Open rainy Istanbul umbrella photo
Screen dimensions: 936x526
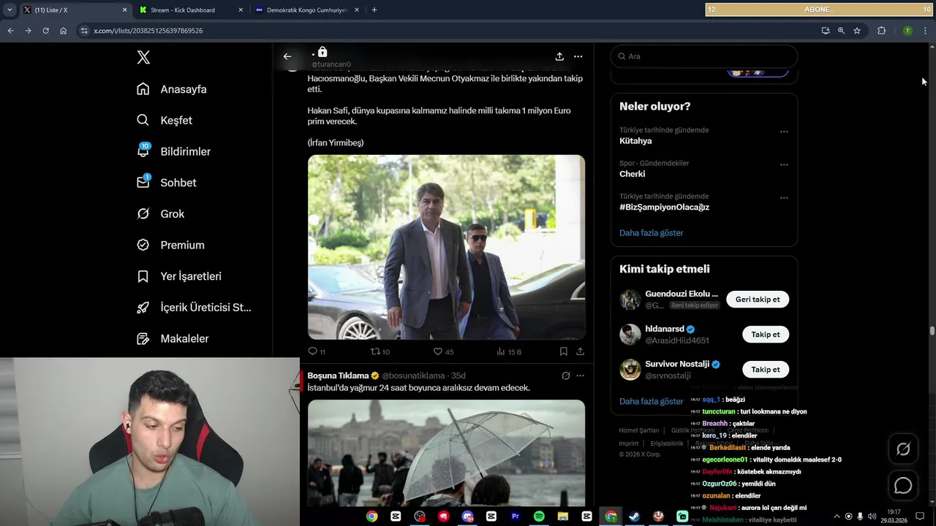point(446,453)
